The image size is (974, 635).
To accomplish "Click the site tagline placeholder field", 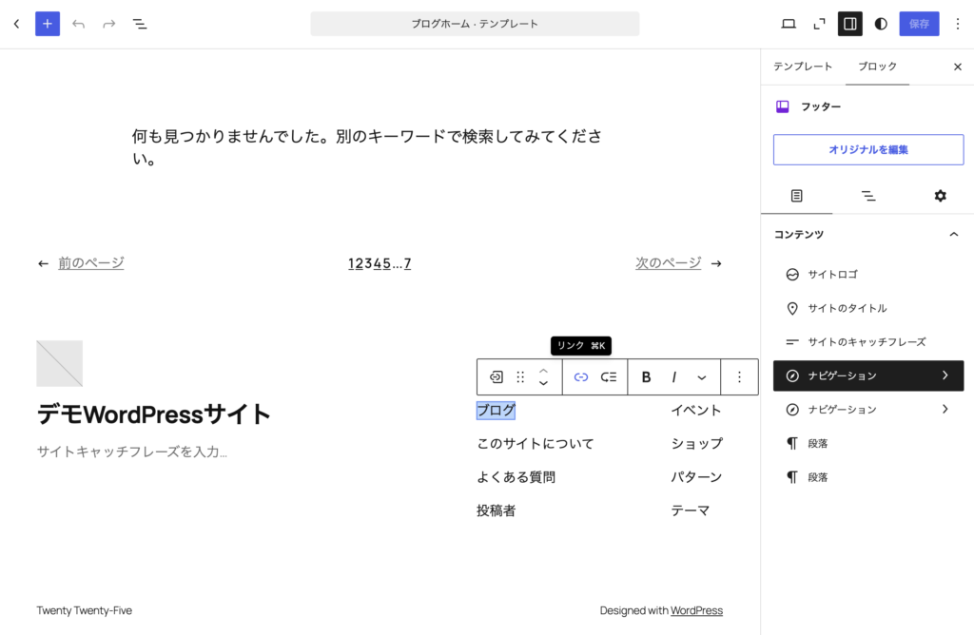I will (131, 452).
